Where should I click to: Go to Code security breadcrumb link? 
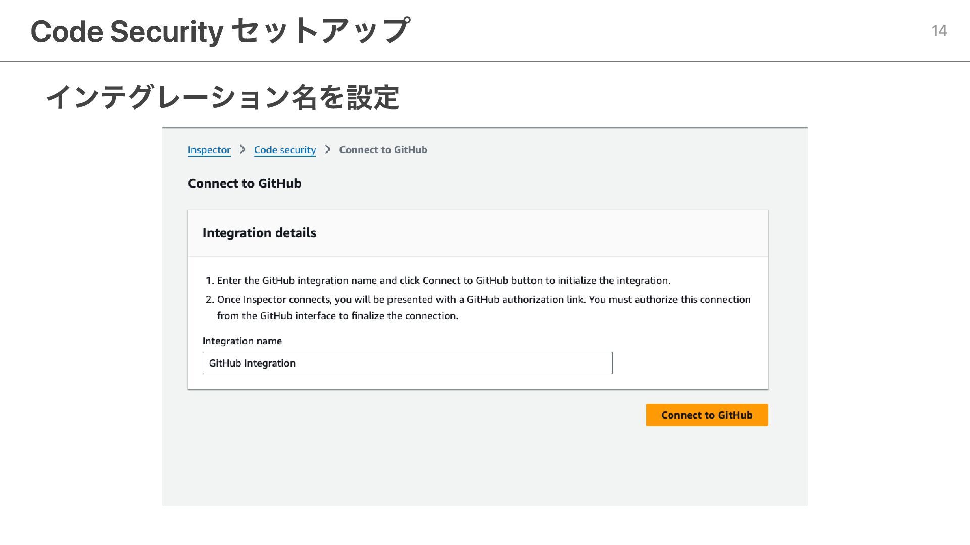click(x=285, y=150)
